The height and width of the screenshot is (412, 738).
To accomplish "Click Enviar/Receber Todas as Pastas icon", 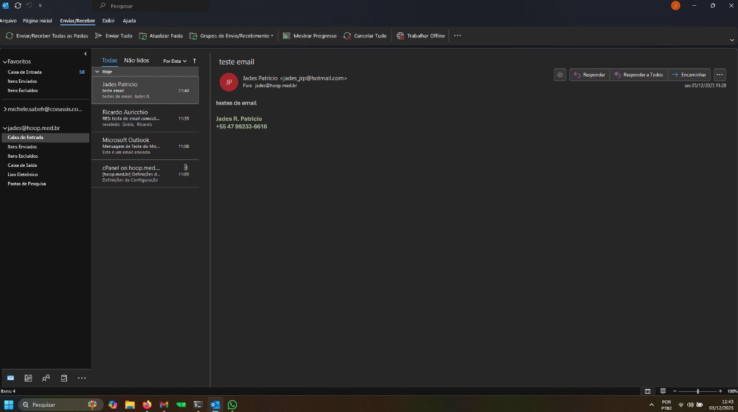I will [9, 36].
